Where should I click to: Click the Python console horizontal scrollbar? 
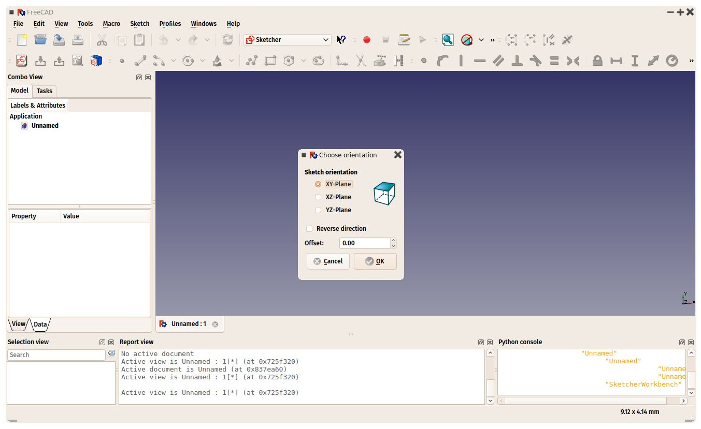(592, 401)
